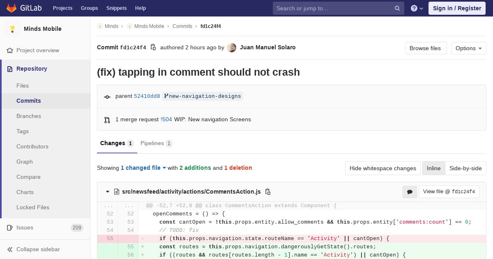Viewport: 493px width, 259px height.
Task: Focus the Search or jump to field
Action: tap(333, 8)
